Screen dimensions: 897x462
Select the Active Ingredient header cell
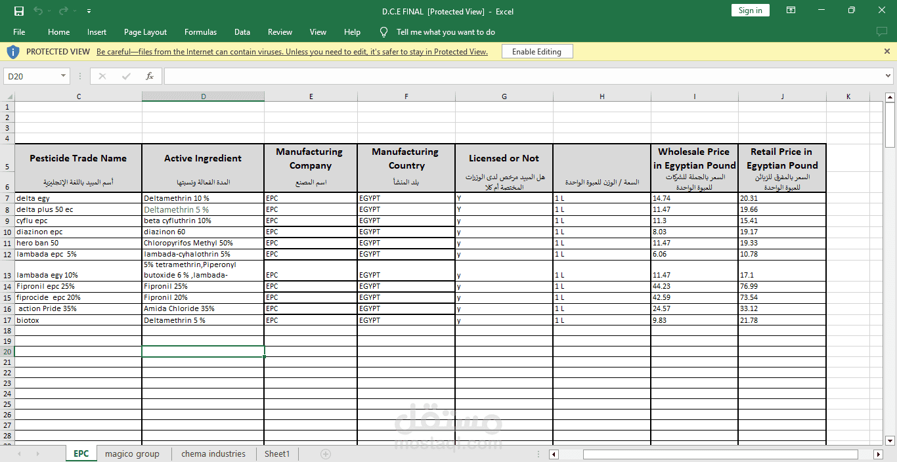[x=203, y=158]
